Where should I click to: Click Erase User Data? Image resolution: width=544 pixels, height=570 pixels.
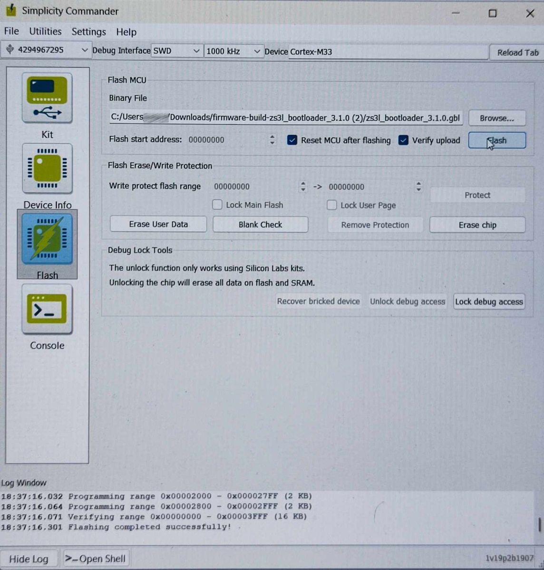[x=158, y=224]
